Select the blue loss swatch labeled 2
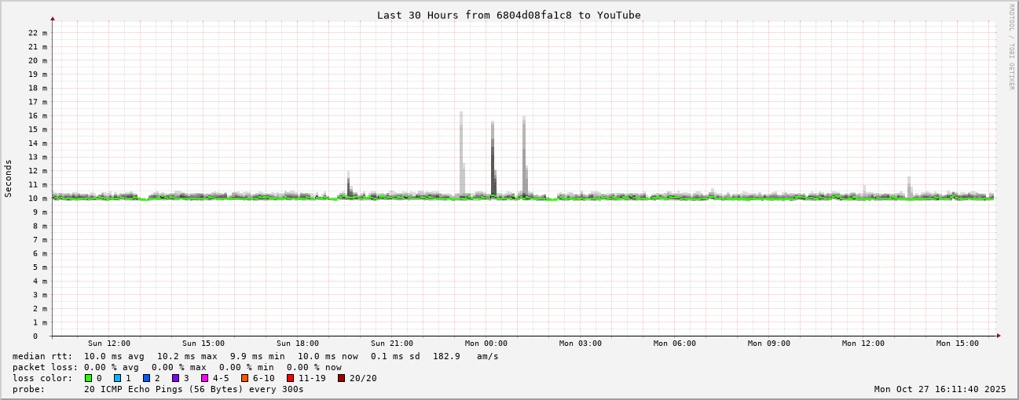Screen dimensions: 1019x400 point(146,378)
